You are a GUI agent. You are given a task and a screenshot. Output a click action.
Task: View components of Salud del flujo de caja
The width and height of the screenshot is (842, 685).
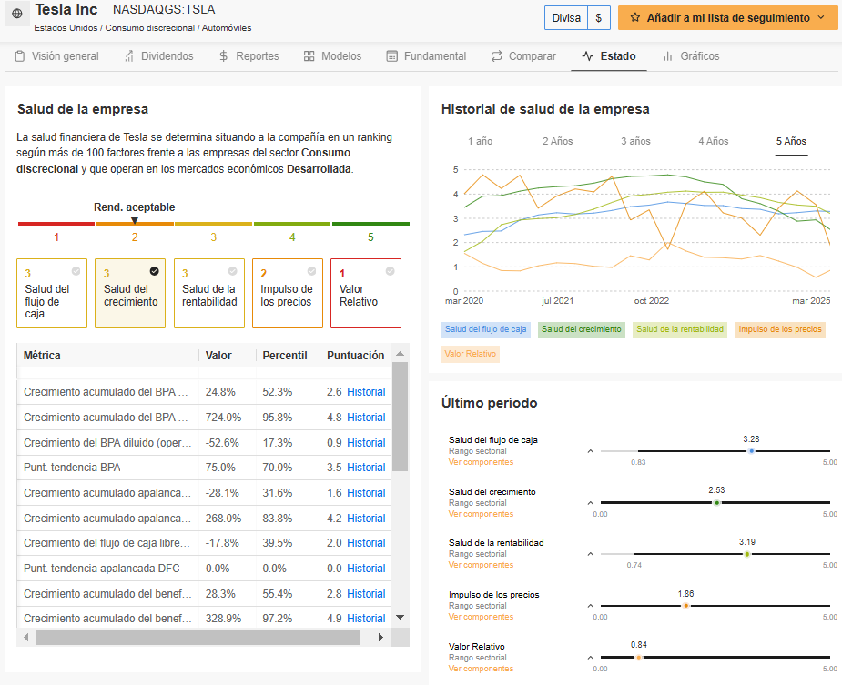pyautogui.click(x=482, y=462)
